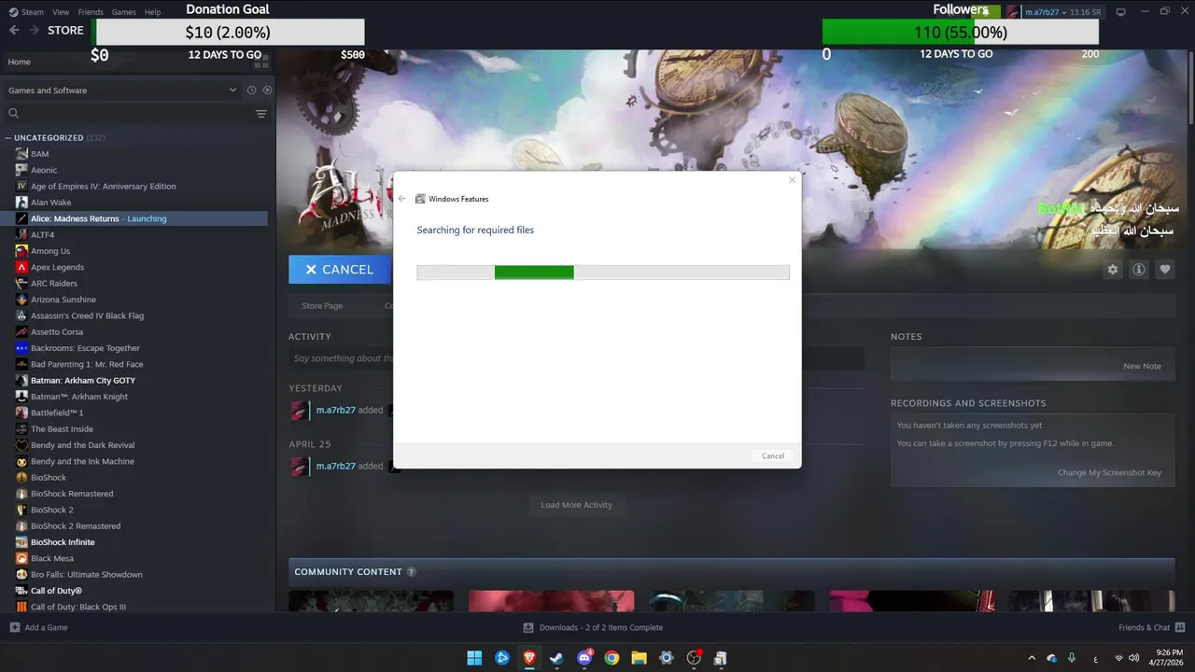Select 8AM in game list
The width and height of the screenshot is (1195, 672).
click(39, 154)
